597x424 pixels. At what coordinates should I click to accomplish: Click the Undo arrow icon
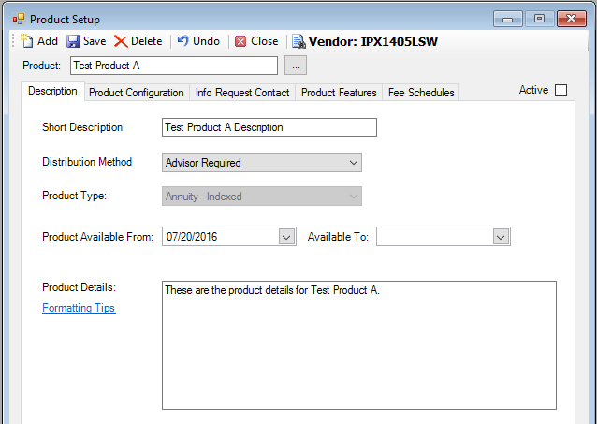(x=182, y=41)
